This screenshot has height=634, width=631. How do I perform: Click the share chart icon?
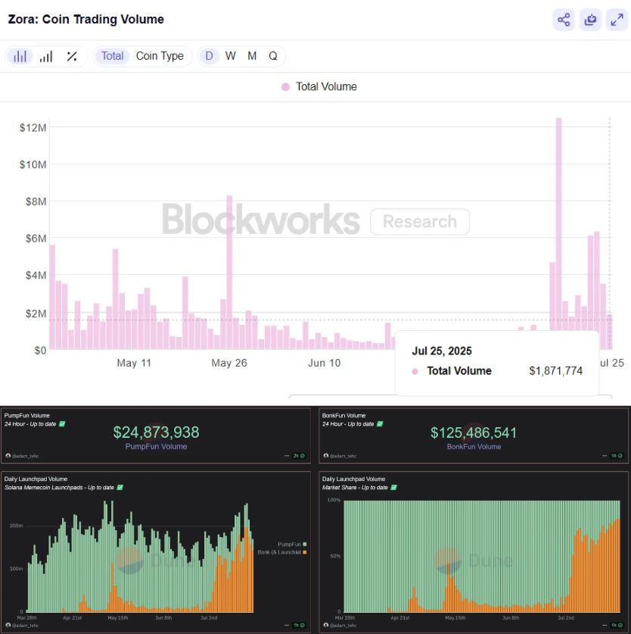(563, 19)
